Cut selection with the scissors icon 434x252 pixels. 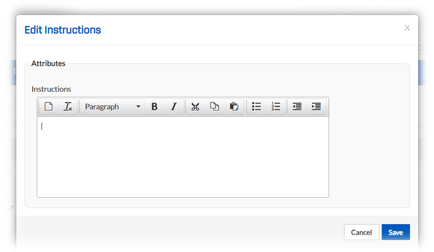click(195, 107)
